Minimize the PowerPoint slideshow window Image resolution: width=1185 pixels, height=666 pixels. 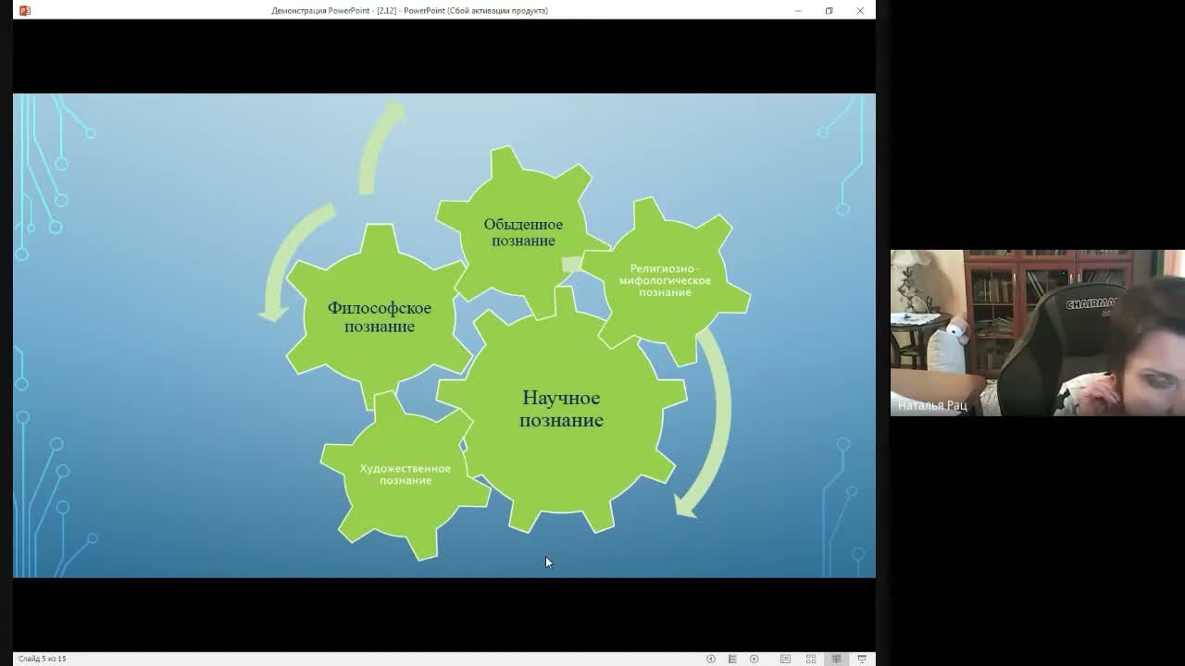[x=798, y=10]
